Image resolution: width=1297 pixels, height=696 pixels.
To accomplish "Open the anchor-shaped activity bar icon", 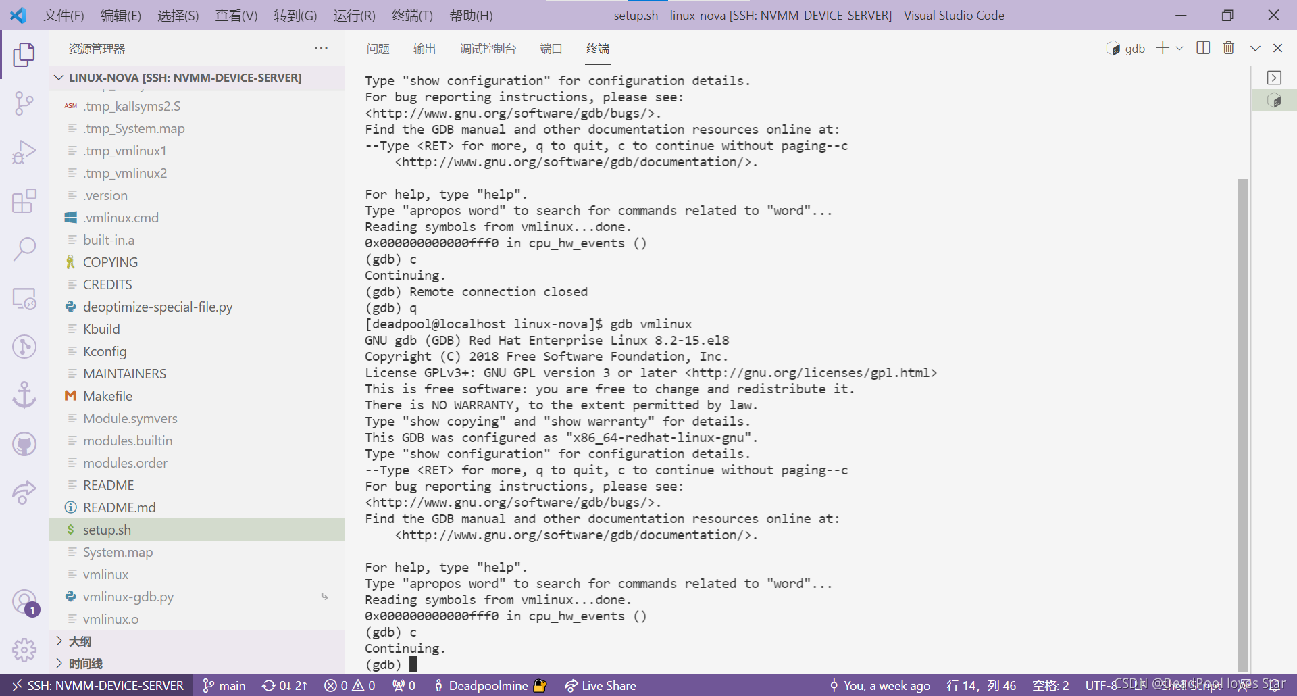I will pyautogui.click(x=24, y=395).
